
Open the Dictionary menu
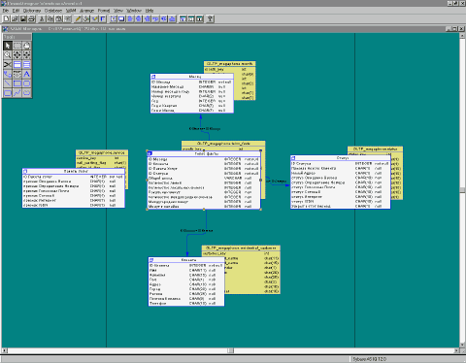[32, 11]
